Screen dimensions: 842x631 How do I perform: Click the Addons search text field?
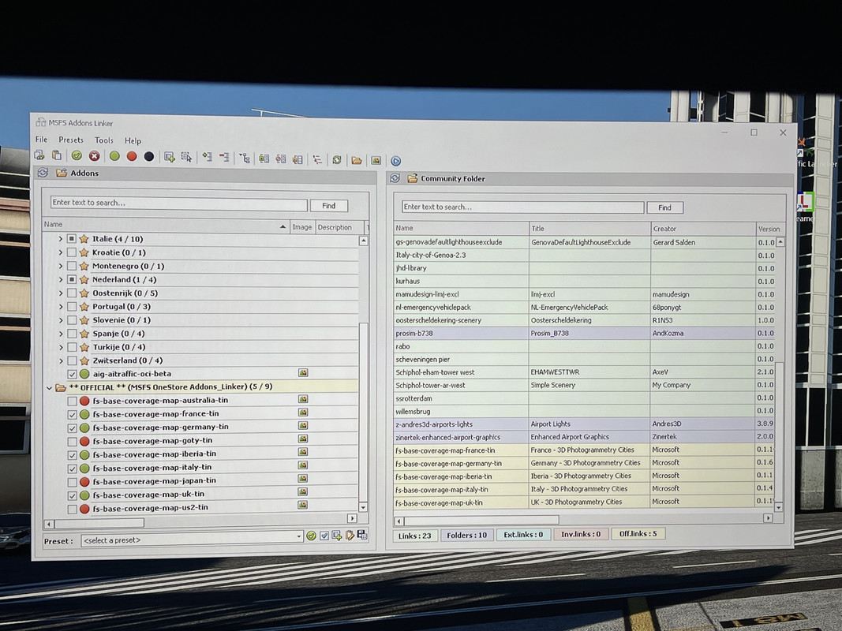tap(179, 203)
